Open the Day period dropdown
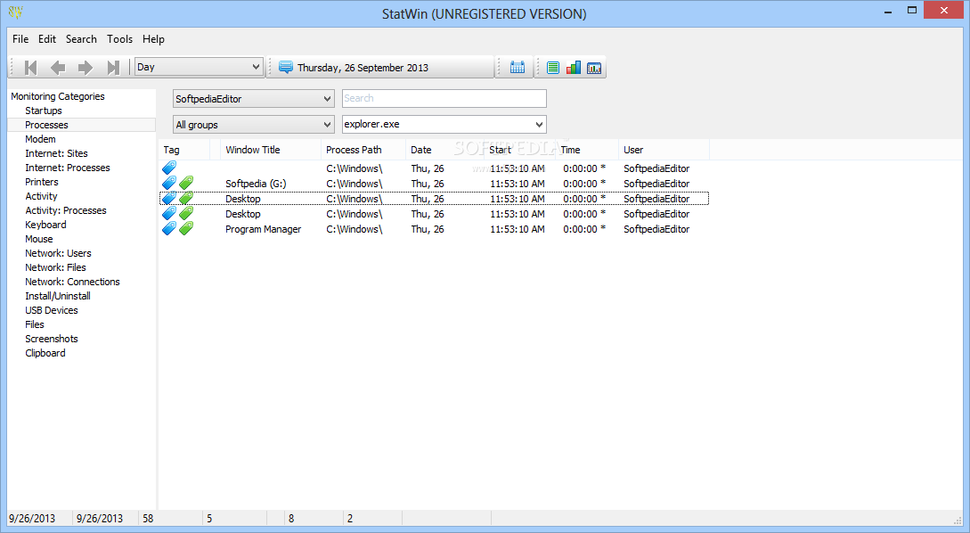The height and width of the screenshot is (533, 970). click(x=200, y=67)
